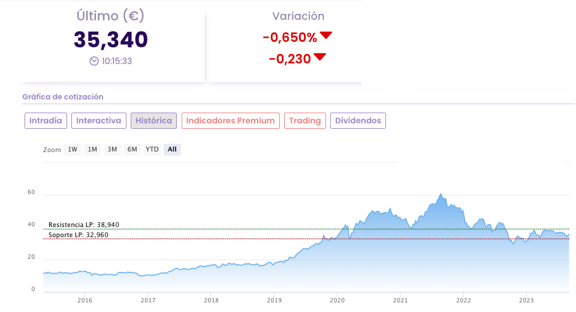The width and height of the screenshot is (576, 312).
Task: Select the All zoom range
Action: [x=172, y=149]
